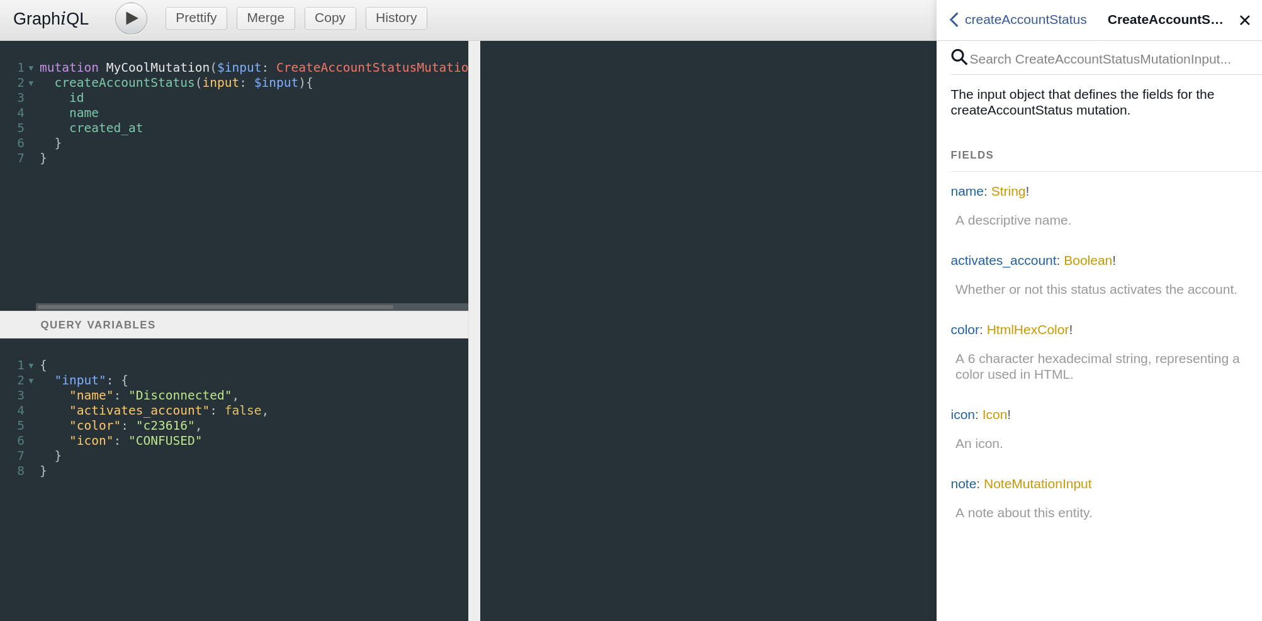Image resolution: width=1262 pixels, height=621 pixels.
Task: Open the History panel
Action: point(396,18)
